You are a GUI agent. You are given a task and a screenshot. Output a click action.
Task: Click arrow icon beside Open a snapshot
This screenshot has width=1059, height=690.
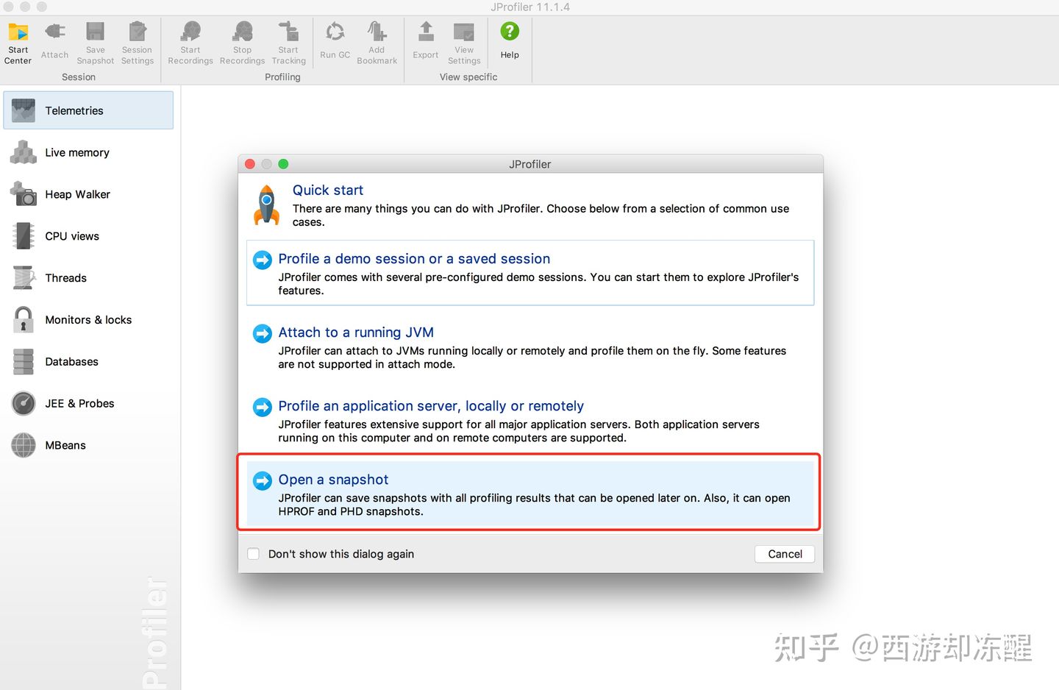click(263, 480)
